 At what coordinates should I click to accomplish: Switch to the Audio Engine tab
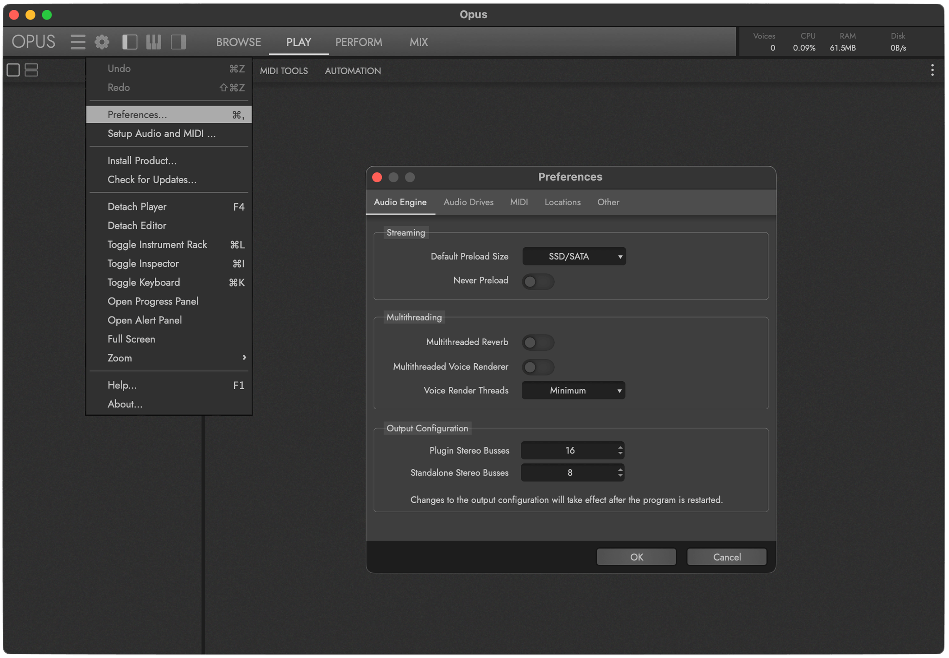tap(400, 202)
